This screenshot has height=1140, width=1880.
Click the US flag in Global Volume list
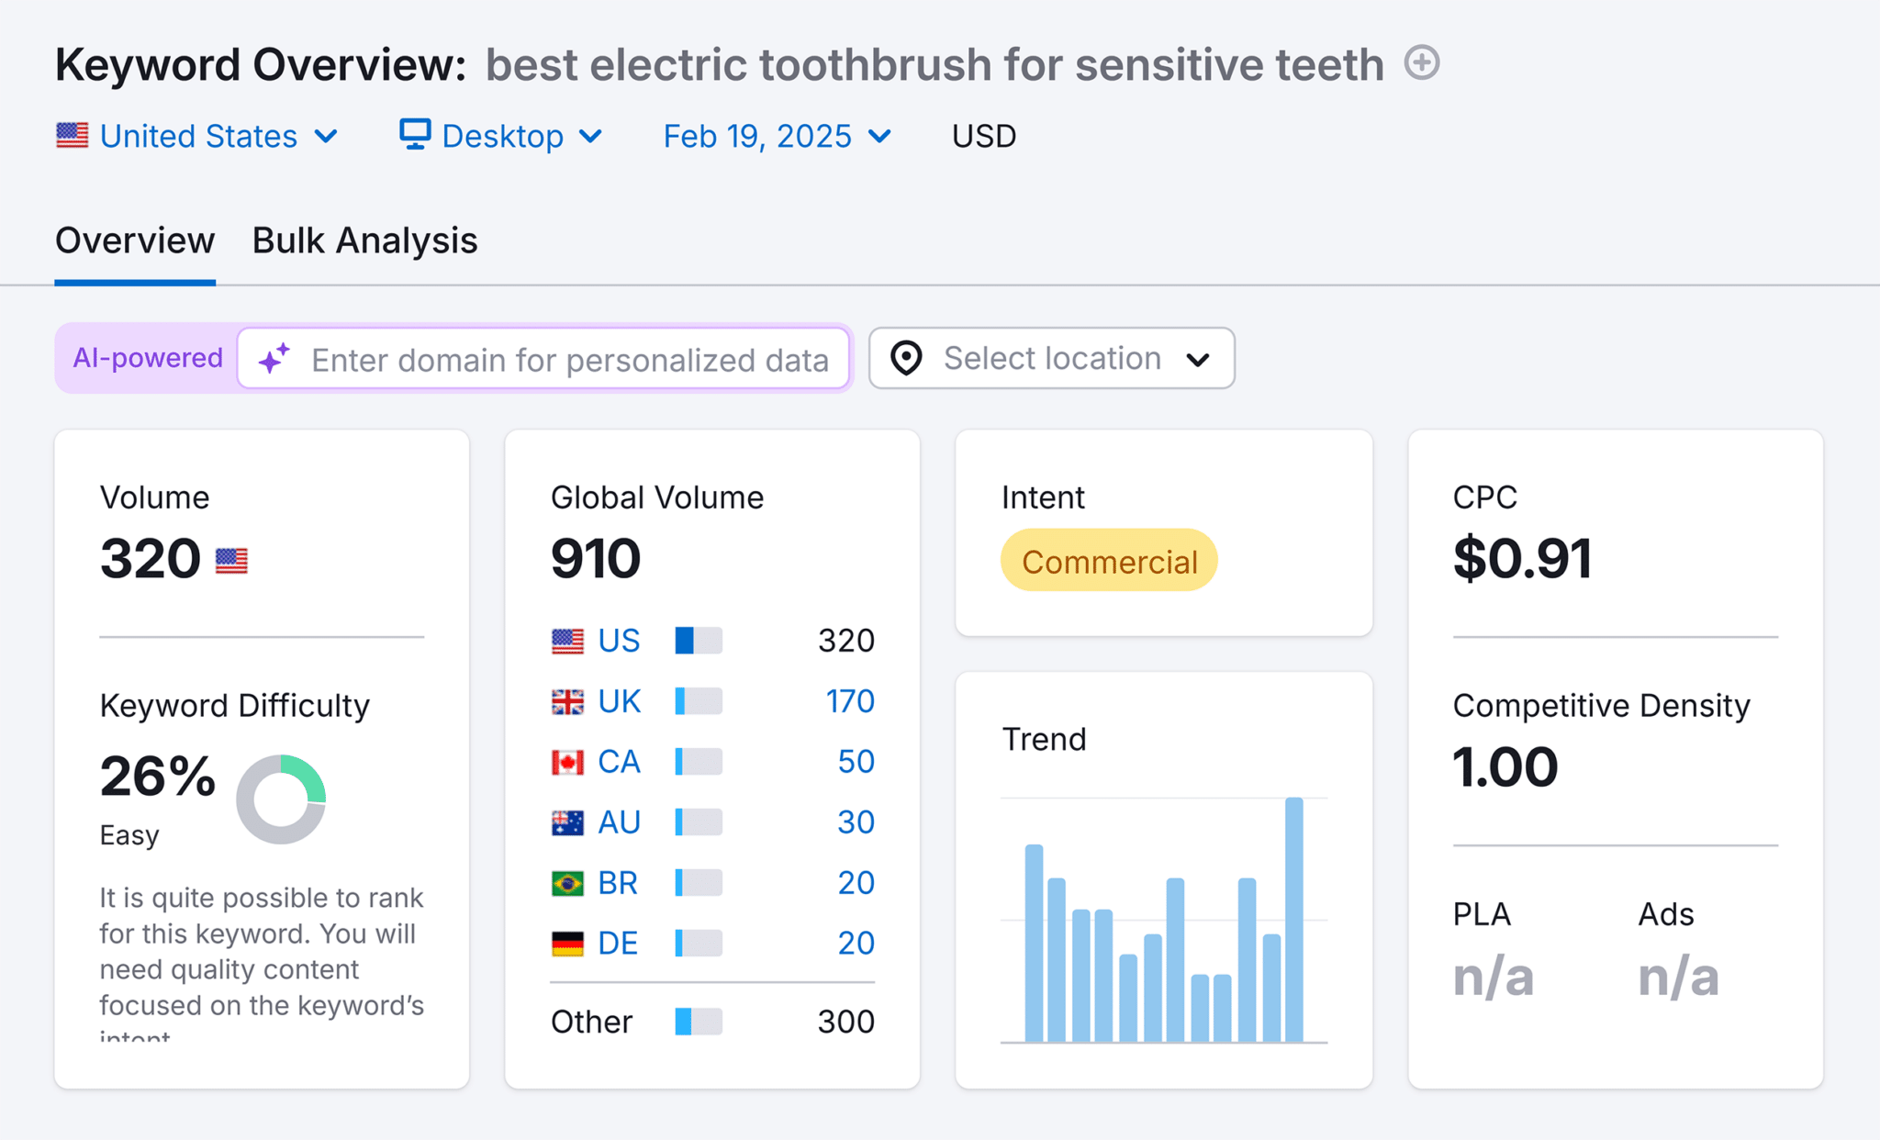tap(567, 641)
